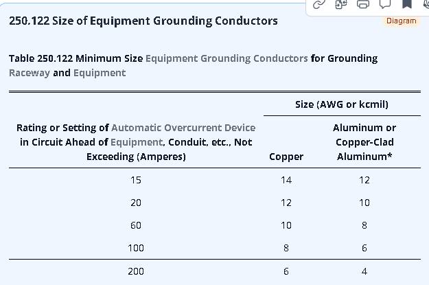Select the 60 ampere rating cell
This screenshot has width=429, height=285.
[136, 225]
